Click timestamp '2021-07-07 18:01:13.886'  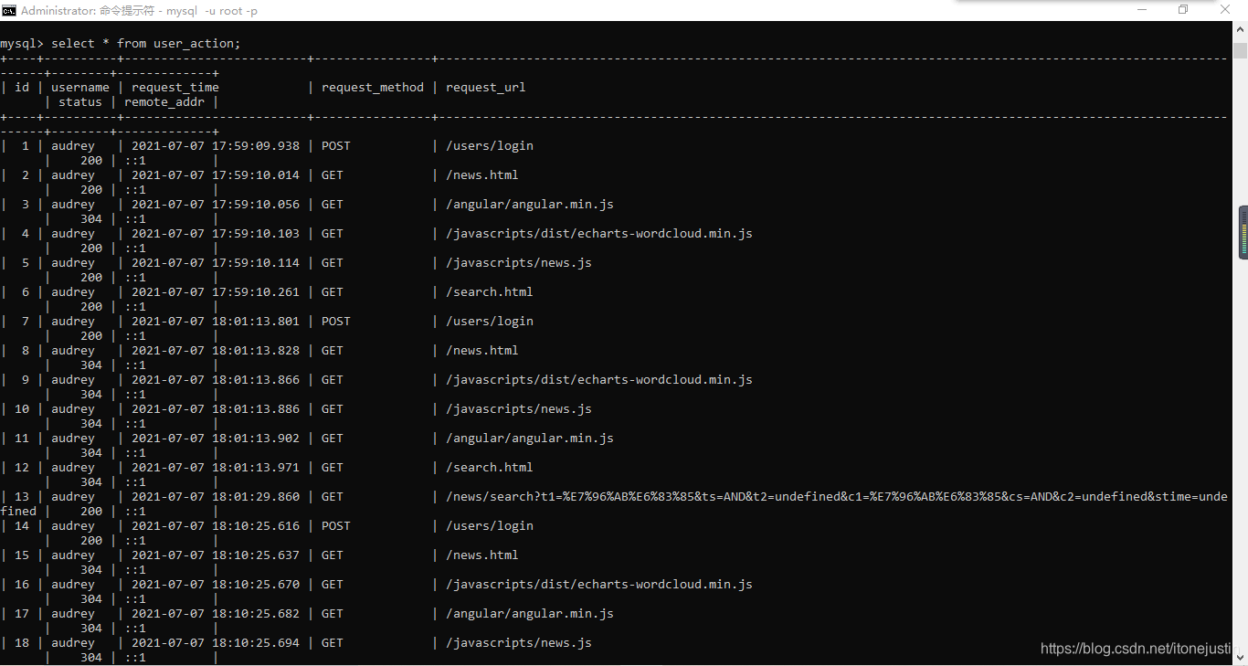216,409
